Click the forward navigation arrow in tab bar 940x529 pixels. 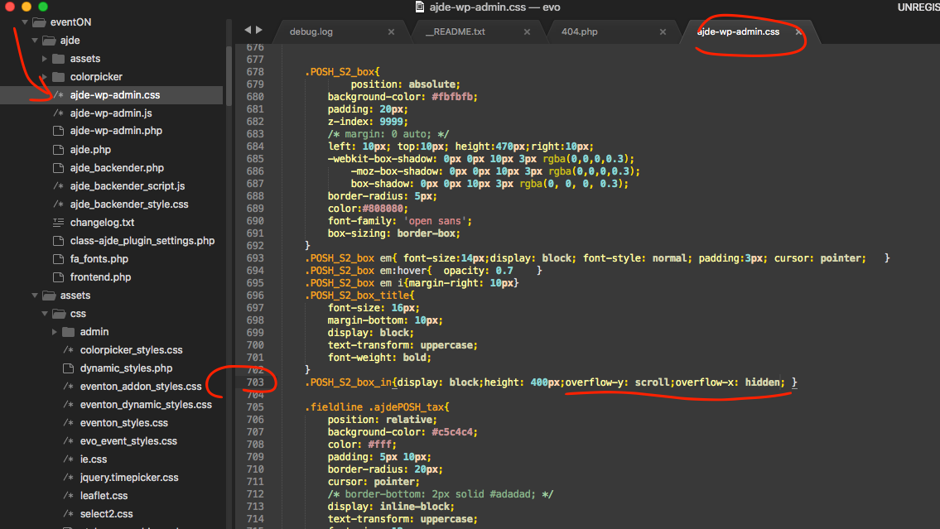point(258,31)
